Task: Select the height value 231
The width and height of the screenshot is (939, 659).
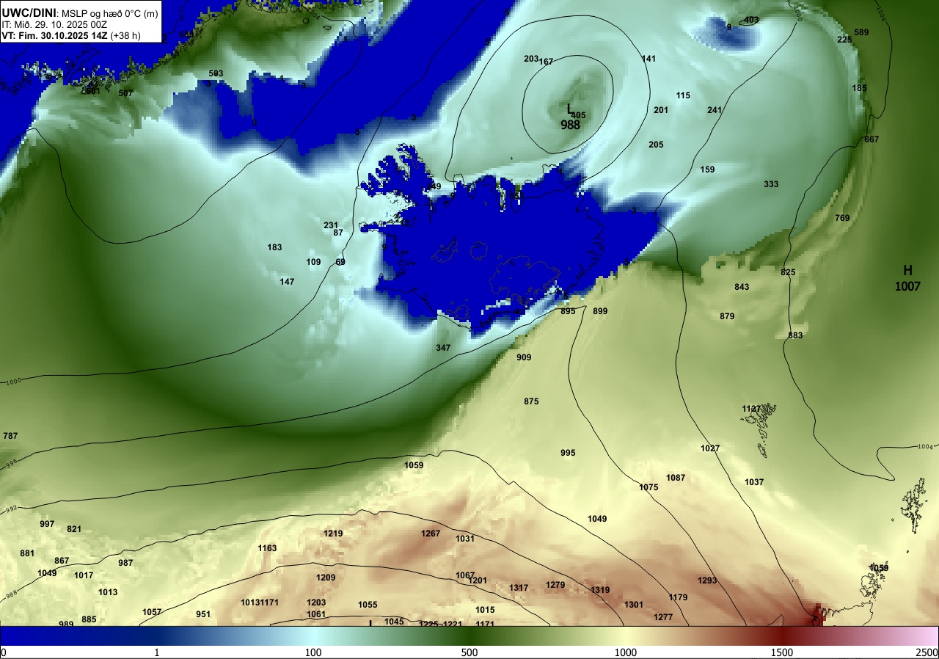Action: (x=331, y=225)
